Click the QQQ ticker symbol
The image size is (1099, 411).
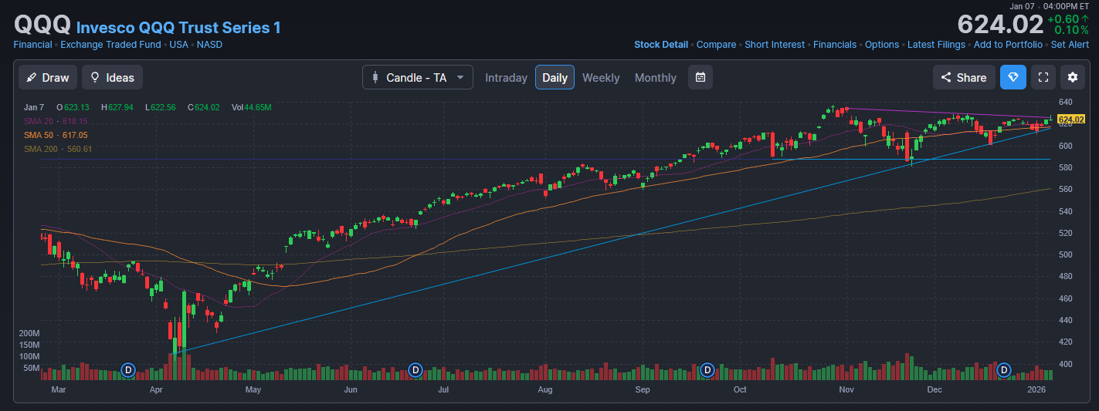42,25
